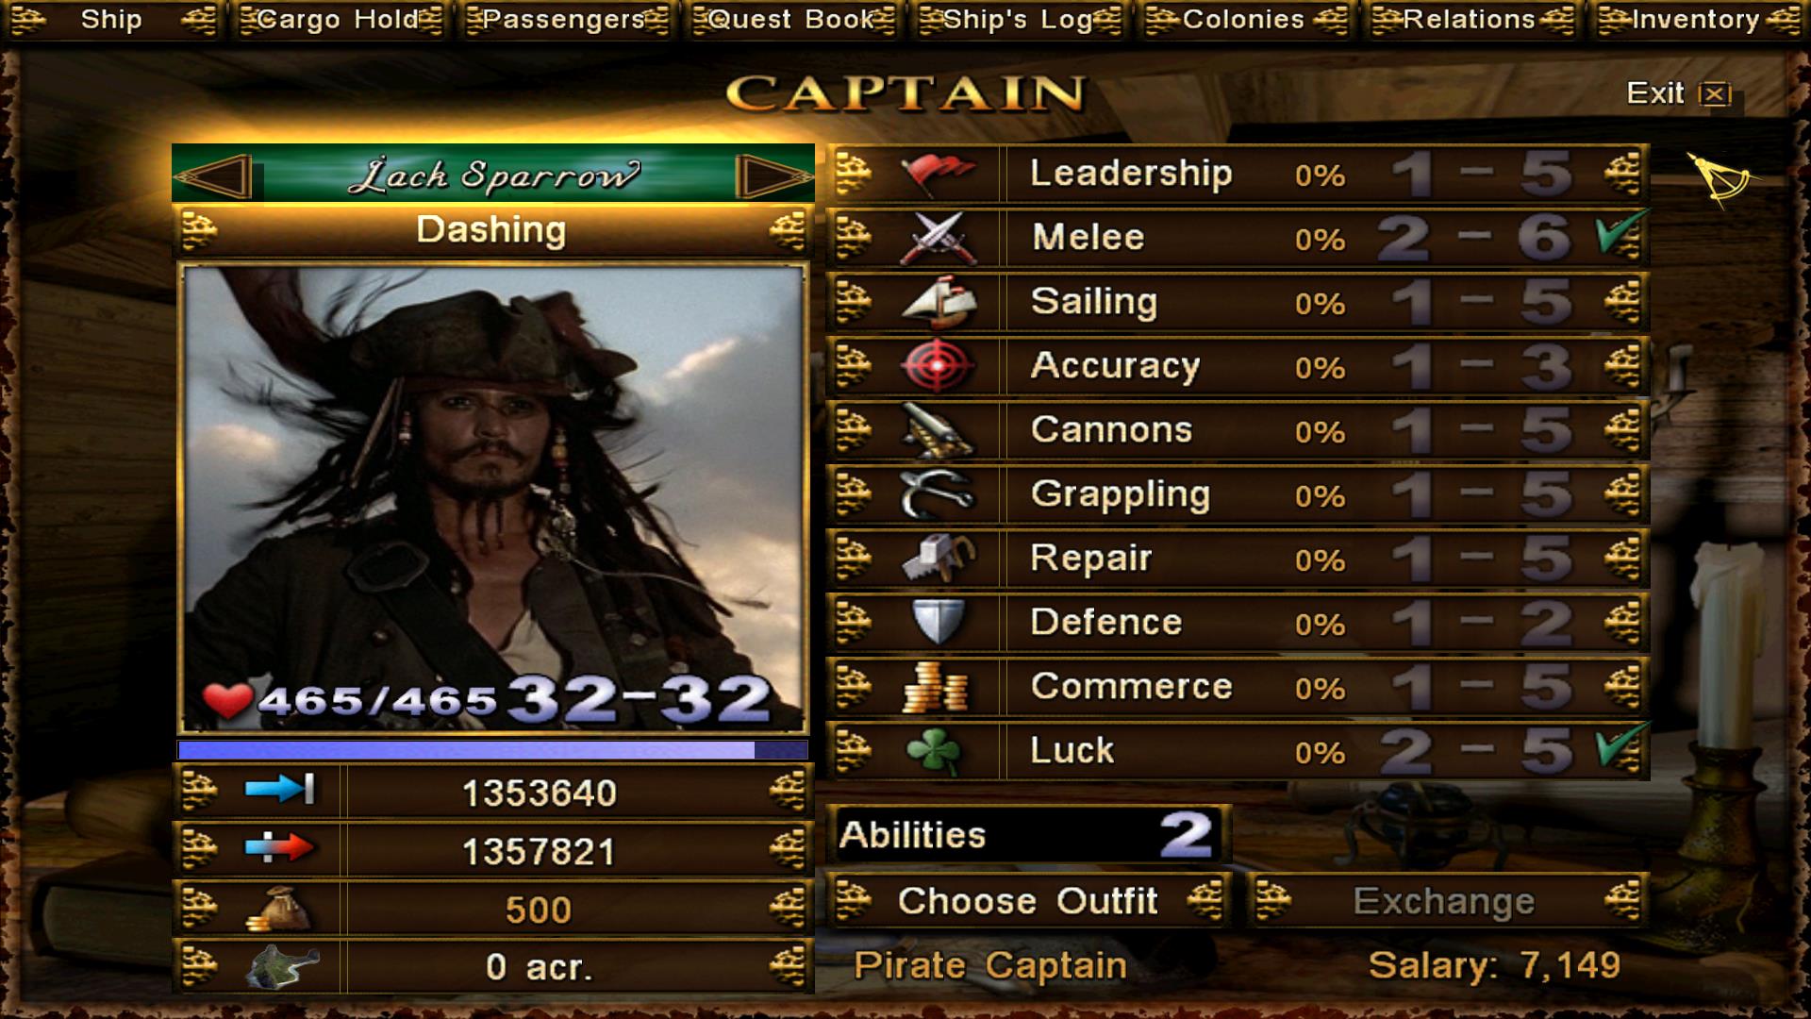Click the Exchange button
This screenshot has width=1811, height=1019.
pyautogui.click(x=1446, y=901)
